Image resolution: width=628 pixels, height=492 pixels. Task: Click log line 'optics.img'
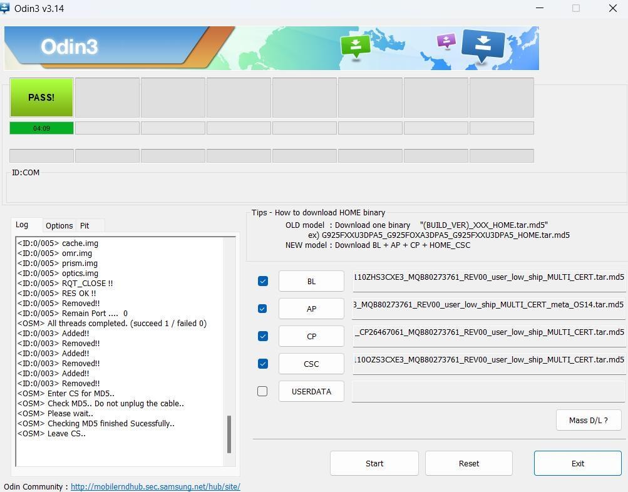pos(58,274)
